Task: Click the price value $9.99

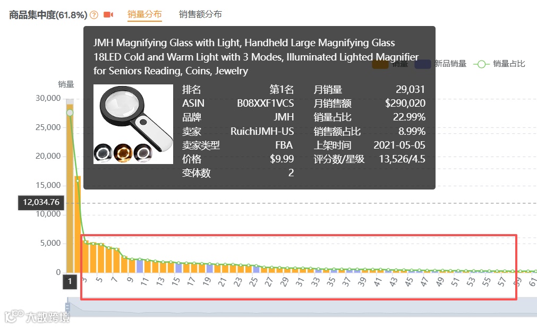Action: click(x=282, y=159)
